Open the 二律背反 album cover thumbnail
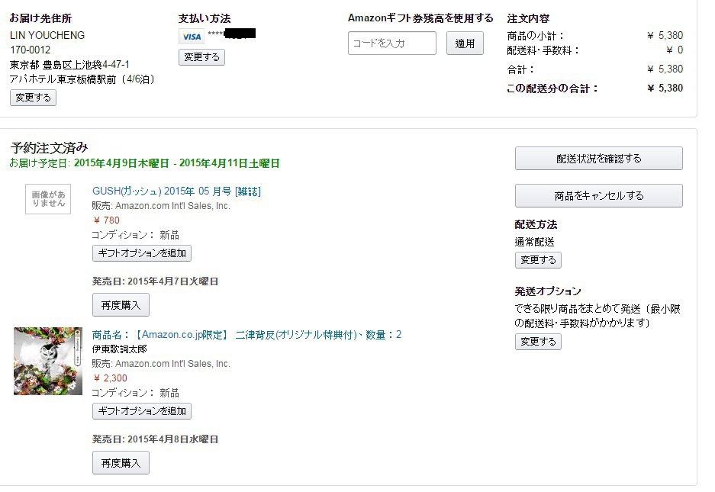715x492 pixels. point(48,361)
